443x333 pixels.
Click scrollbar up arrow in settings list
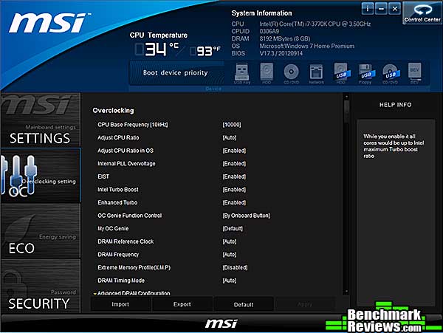[x=347, y=97]
